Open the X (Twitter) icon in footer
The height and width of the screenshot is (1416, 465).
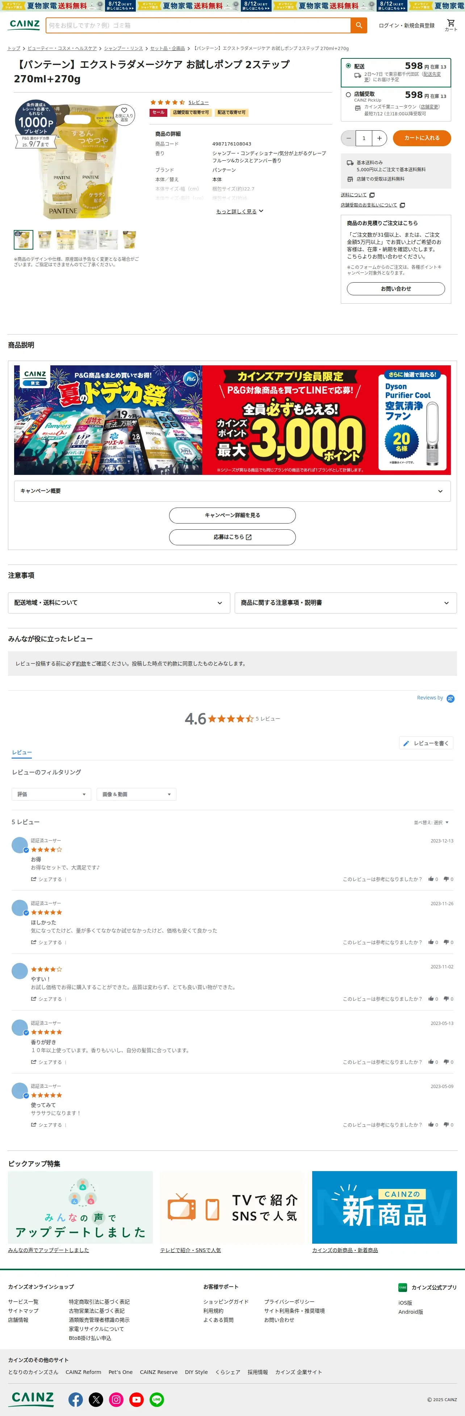point(96,1399)
